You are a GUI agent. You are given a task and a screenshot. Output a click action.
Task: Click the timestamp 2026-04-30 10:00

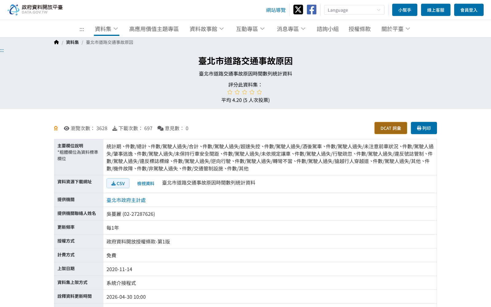coord(126,297)
